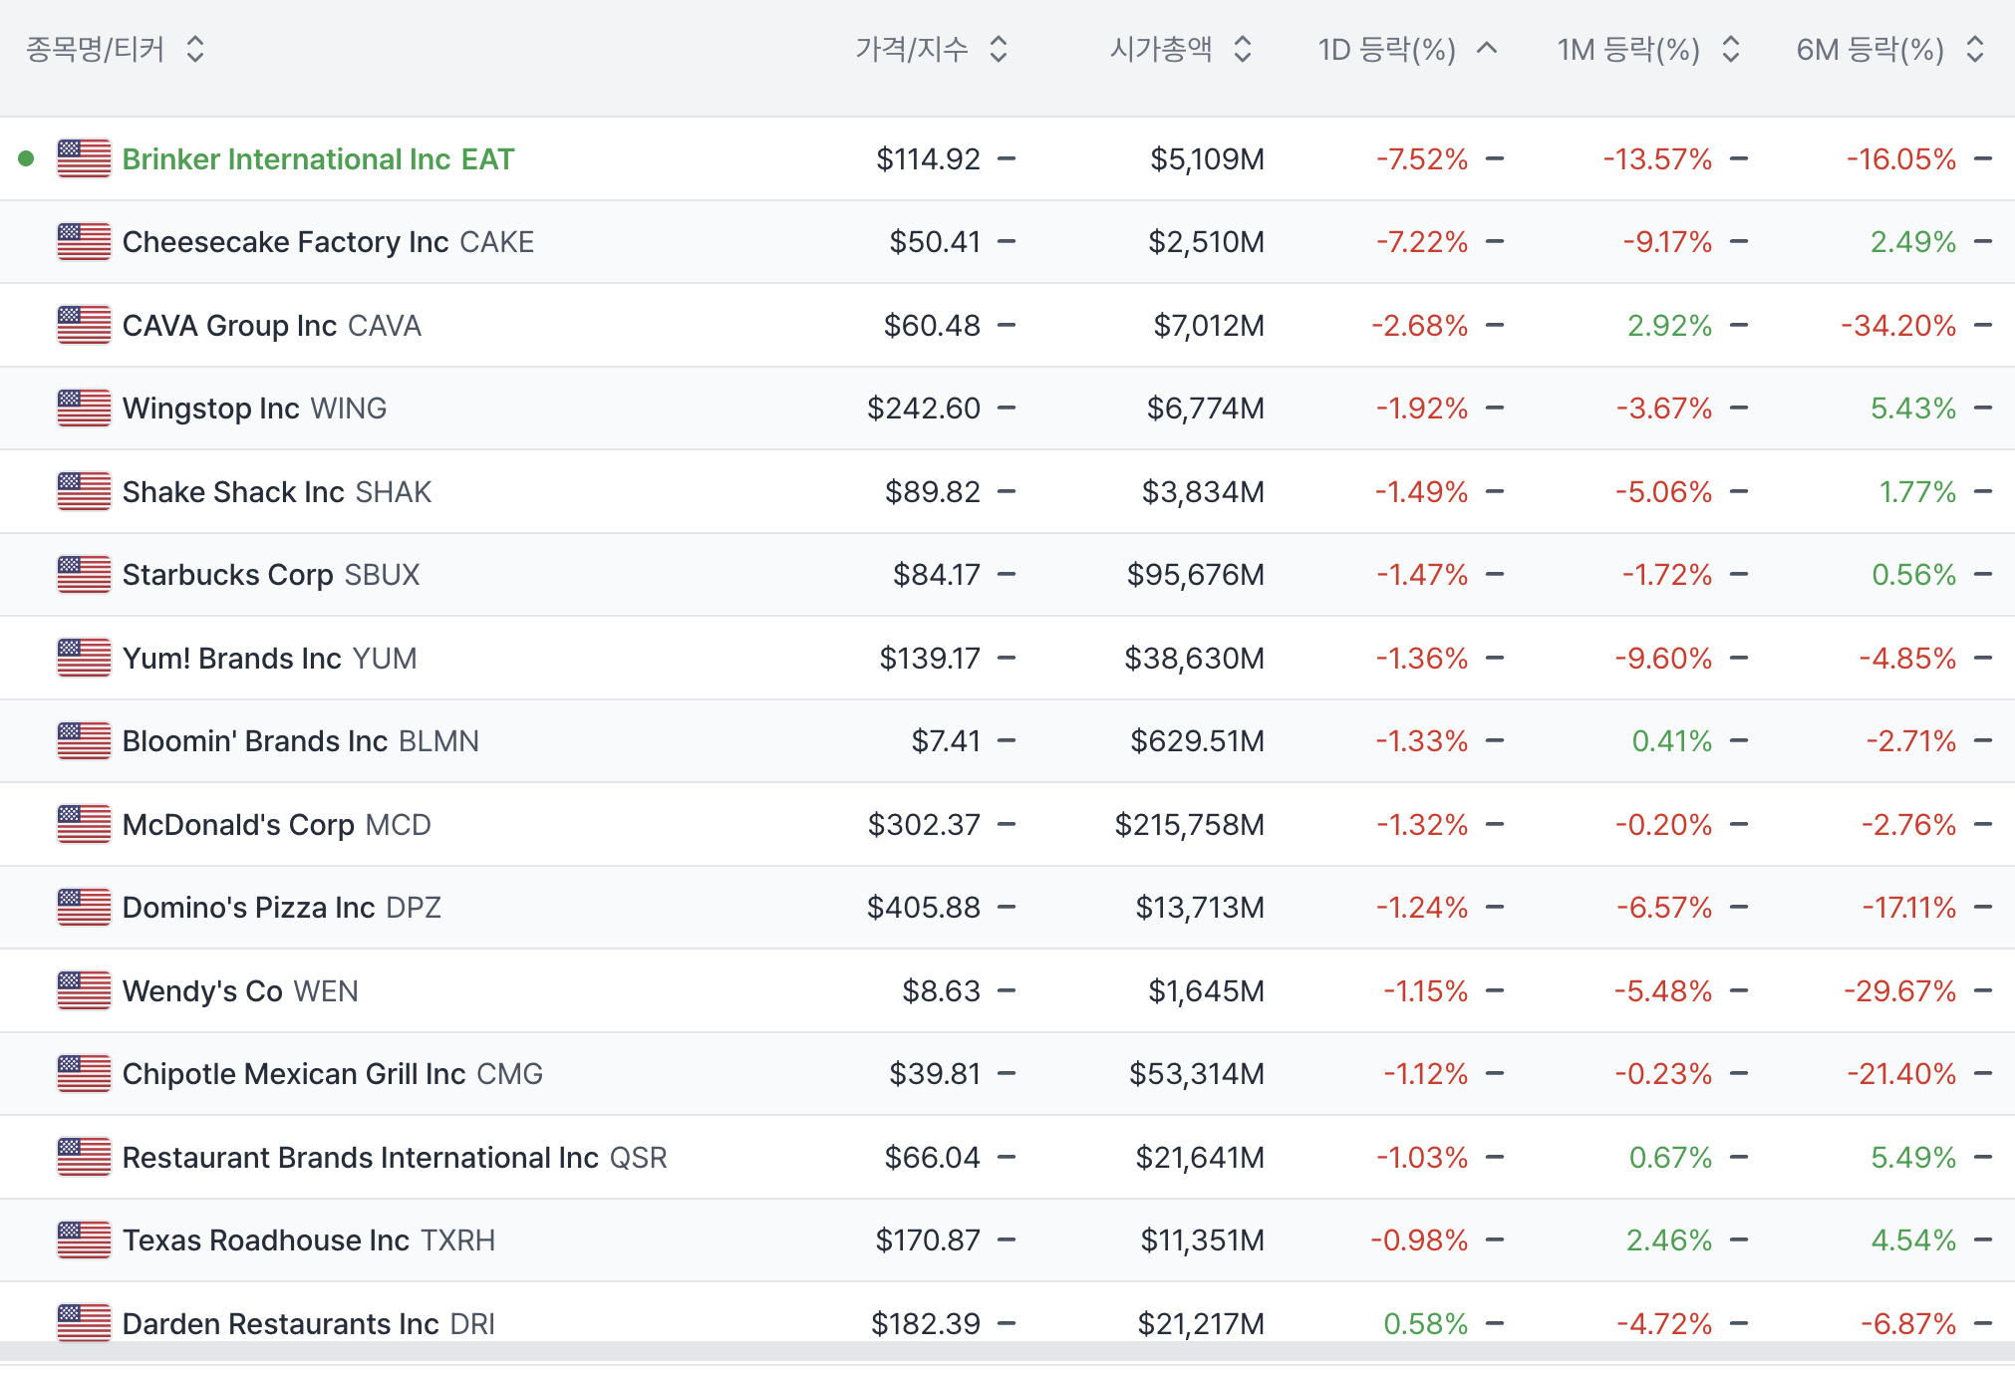Click US flag icon beside Cheesecake Factory
Viewport: 2015px width, 1373px height.
(x=84, y=241)
